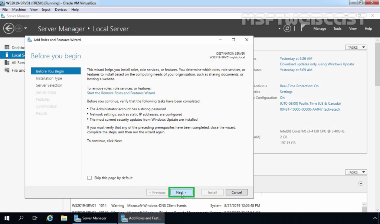380x224 pixels.
Task: Click Yesterday at 6:26 AM link
Action: click(296, 58)
